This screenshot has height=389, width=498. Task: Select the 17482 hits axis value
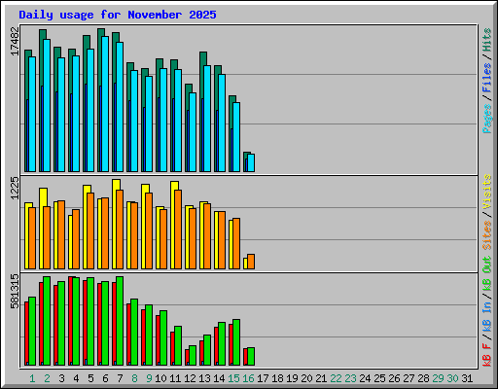coord(15,41)
